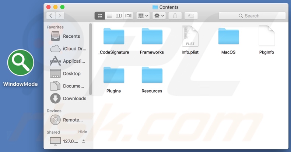Viewport: 291px width, 152px height.
Task: Click the Devices section header
Action: click(x=54, y=111)
